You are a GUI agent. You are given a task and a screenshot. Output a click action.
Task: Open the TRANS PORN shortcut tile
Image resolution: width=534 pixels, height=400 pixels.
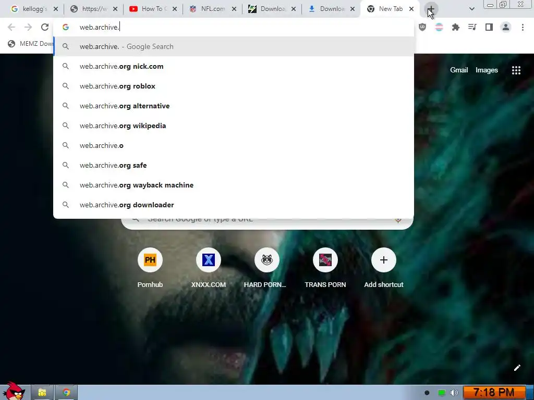(325, 268)
